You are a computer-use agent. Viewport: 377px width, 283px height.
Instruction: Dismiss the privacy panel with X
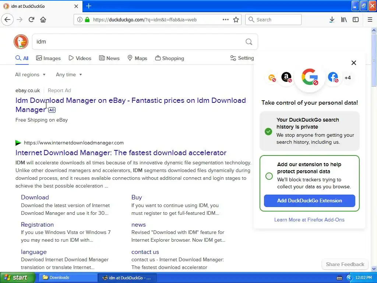click(x=354, y=63)
